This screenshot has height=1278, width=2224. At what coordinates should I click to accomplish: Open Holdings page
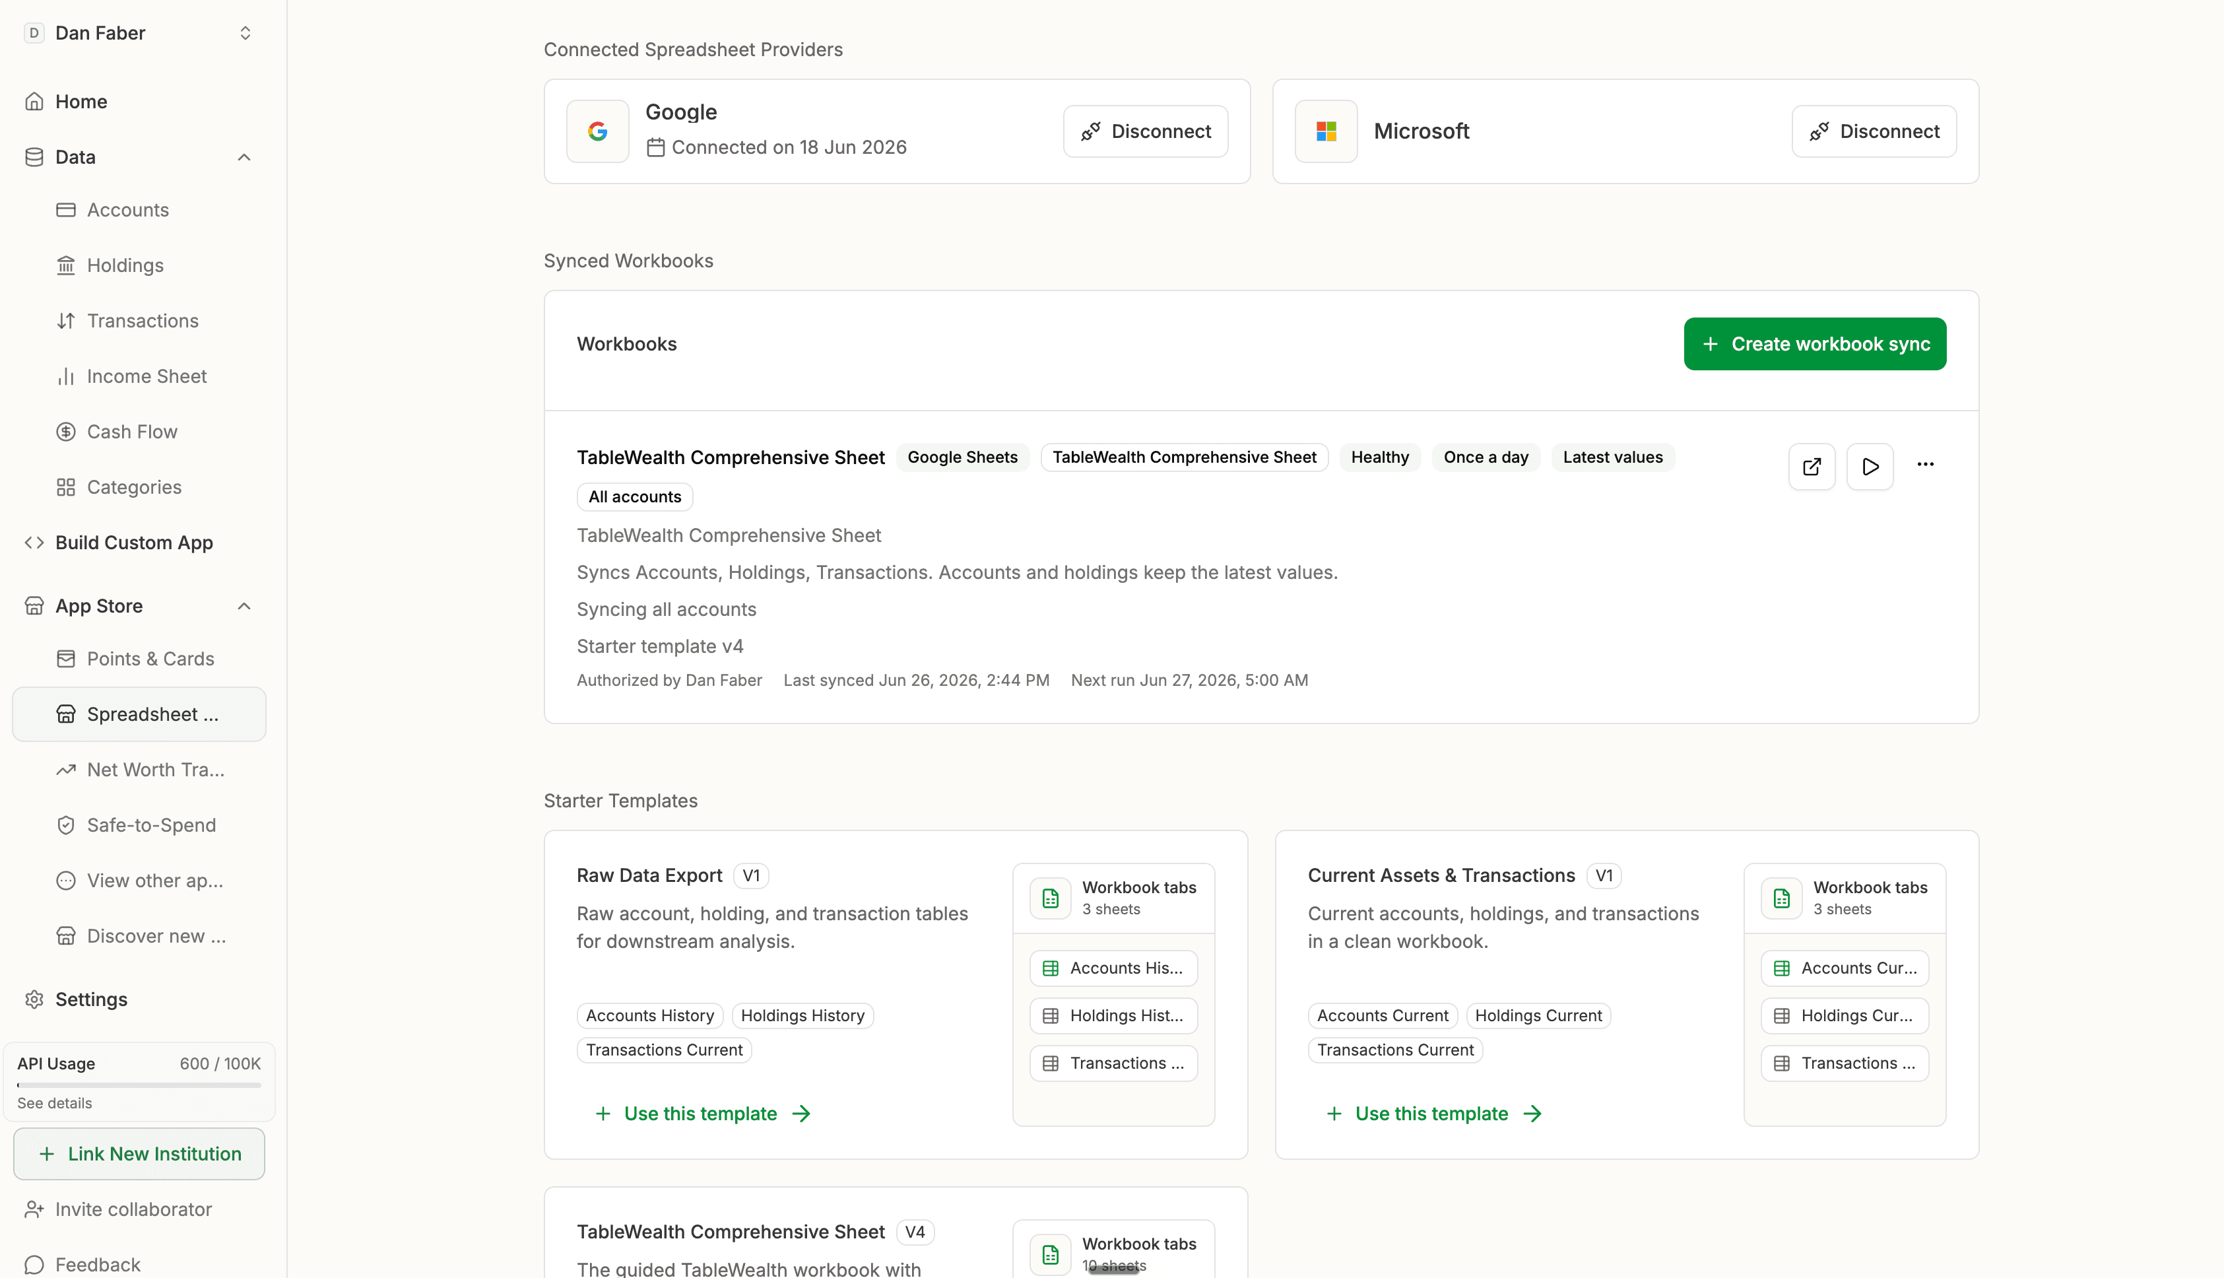125,265
